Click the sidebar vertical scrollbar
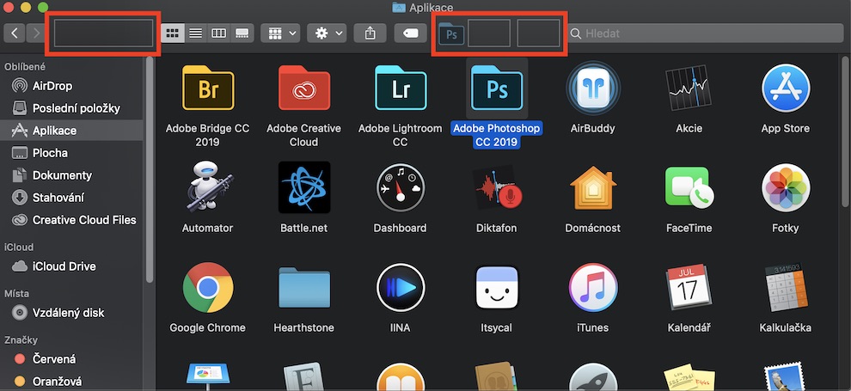 150,168
